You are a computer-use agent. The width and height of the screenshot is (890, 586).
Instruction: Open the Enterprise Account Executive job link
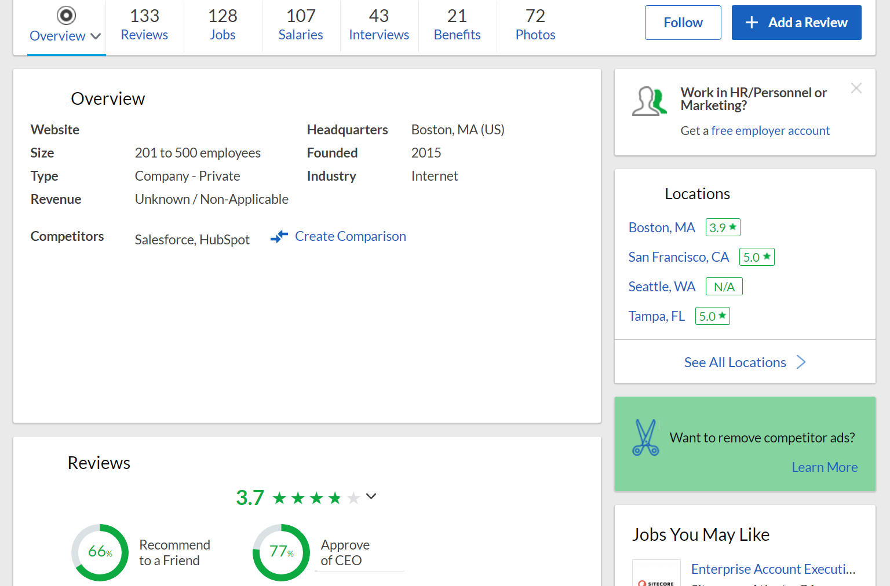774,569
